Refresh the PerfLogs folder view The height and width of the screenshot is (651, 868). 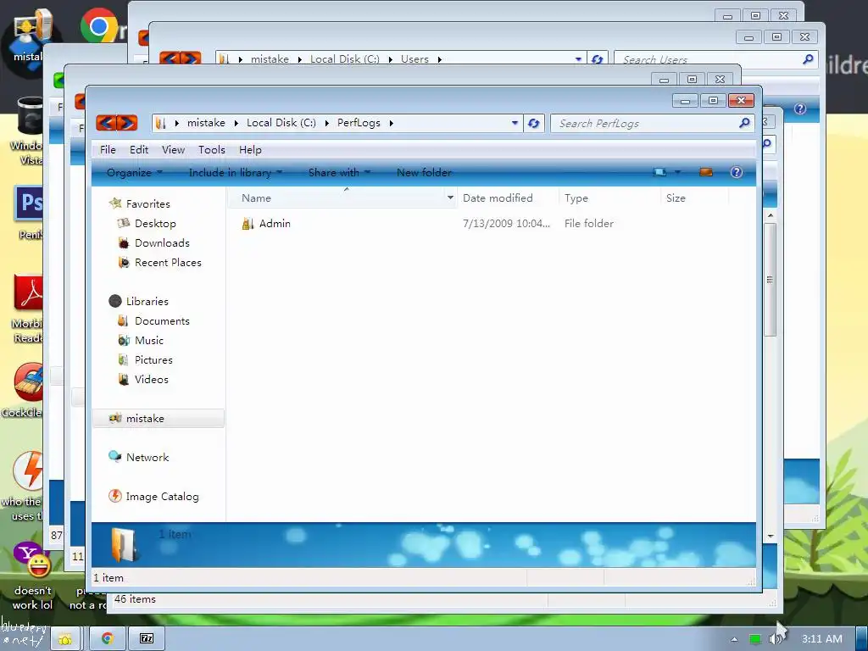(x=533, y=123)
